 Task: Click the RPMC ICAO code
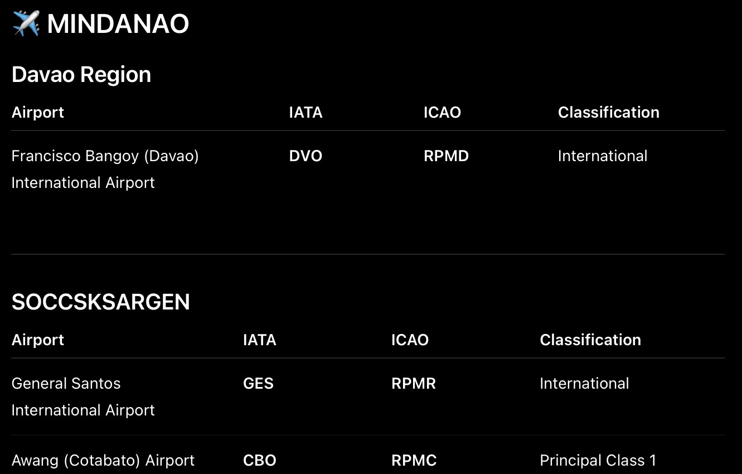click(414, 461)
